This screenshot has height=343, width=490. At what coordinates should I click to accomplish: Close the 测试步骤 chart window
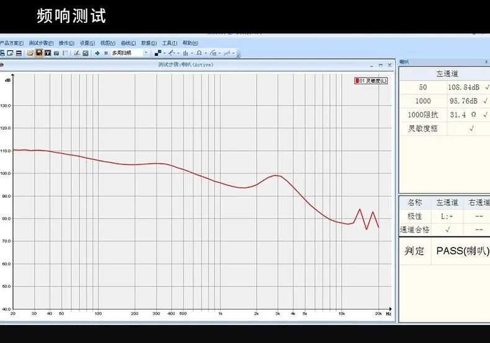tap(390, 65)
